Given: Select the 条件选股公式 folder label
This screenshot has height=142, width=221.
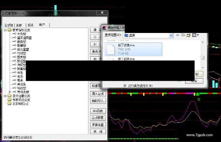Looking at the screenshot, I should (21, 96).
